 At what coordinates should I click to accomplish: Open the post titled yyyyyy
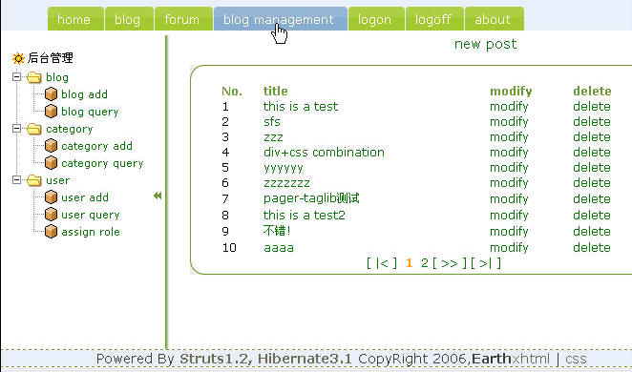point(283,168)
